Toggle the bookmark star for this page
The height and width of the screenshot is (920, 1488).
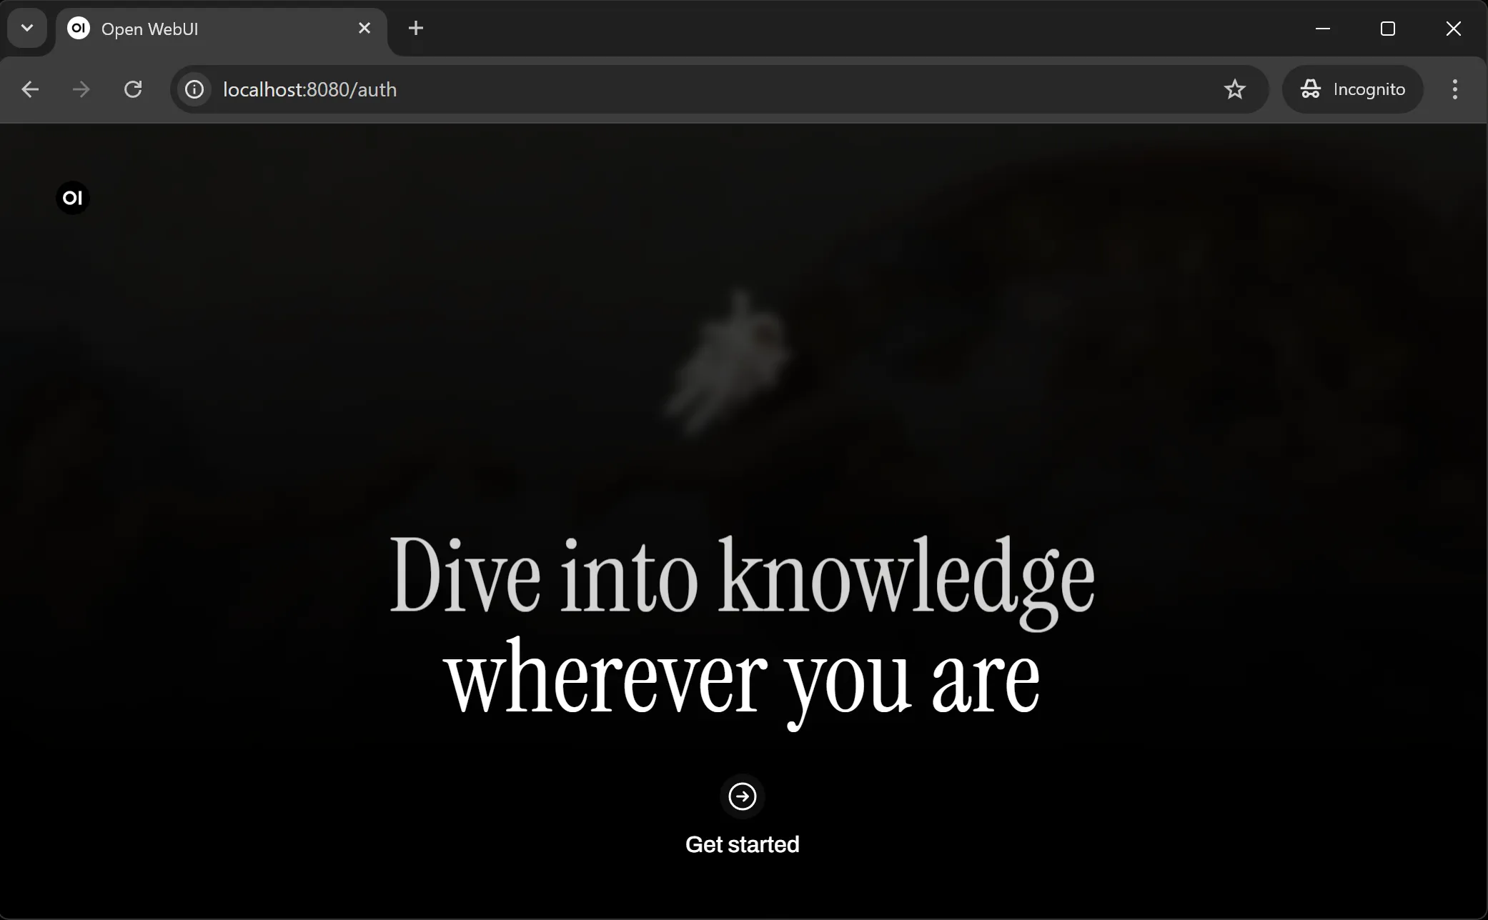click(x=1236, y=89)
